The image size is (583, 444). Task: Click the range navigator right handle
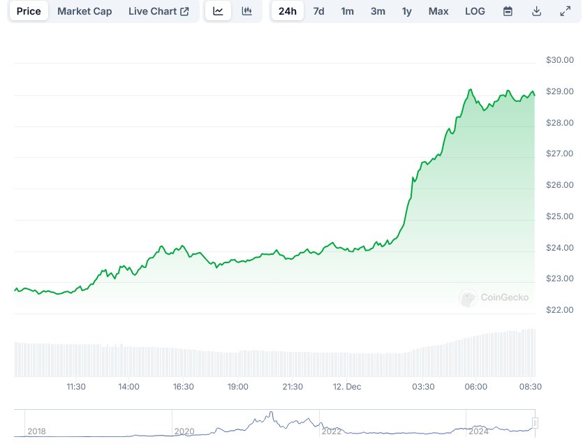coord(536,422)
